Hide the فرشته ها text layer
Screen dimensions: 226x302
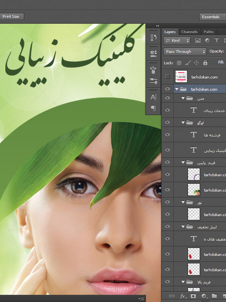[x=167, y=134]
